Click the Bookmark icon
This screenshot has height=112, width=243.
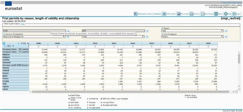[x=203, y=14]
